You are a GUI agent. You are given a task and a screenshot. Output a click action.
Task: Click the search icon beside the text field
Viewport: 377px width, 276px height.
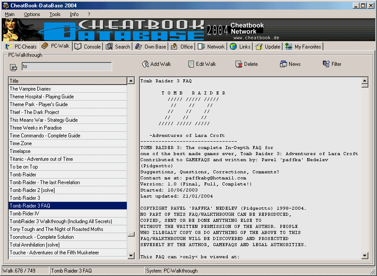13,67
